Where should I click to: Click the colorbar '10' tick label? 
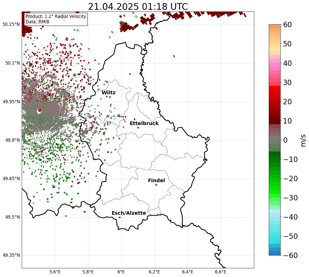click(287, 121)
